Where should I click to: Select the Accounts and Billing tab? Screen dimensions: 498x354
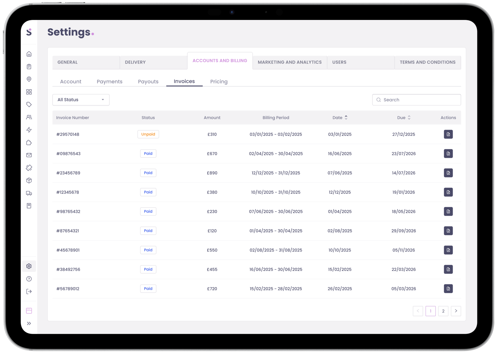pos(220,61)
